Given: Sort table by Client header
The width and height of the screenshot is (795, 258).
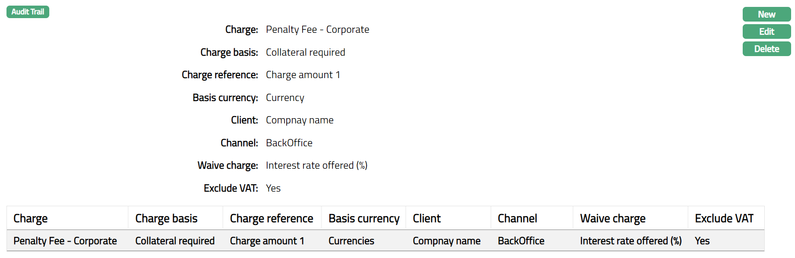Looking at the screenshot, I should pos(426,218).
